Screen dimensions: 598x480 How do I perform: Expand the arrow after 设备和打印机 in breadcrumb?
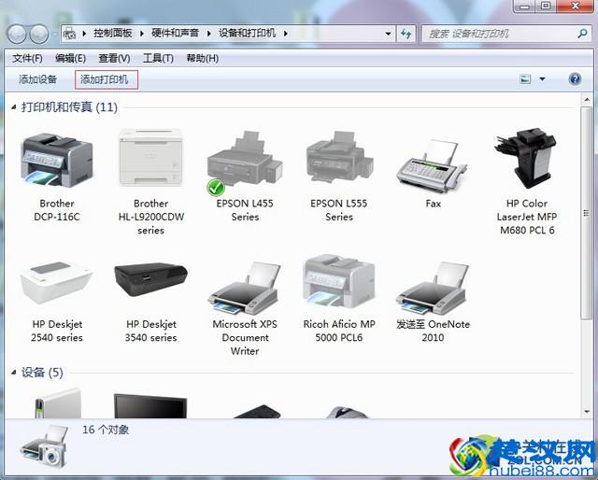(x=286, y=34)
